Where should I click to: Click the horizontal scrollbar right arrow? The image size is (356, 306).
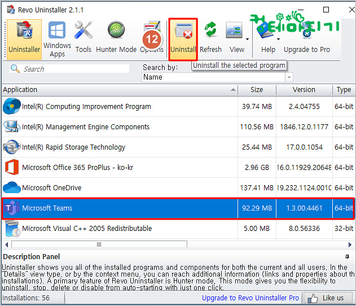coord(350,244)
